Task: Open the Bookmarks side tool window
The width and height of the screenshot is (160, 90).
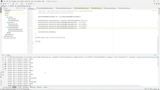Action: click(1, 74)
